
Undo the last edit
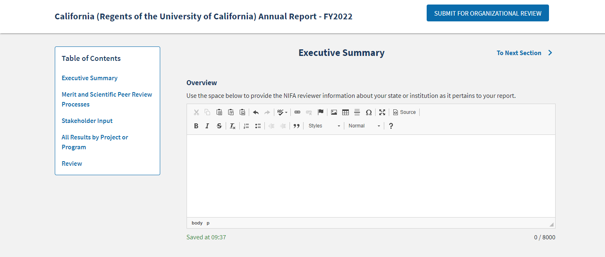(x=256, y=112)
